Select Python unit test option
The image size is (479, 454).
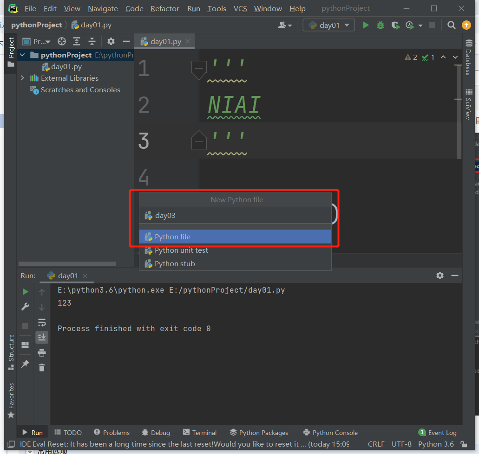(x=181, y=250)
